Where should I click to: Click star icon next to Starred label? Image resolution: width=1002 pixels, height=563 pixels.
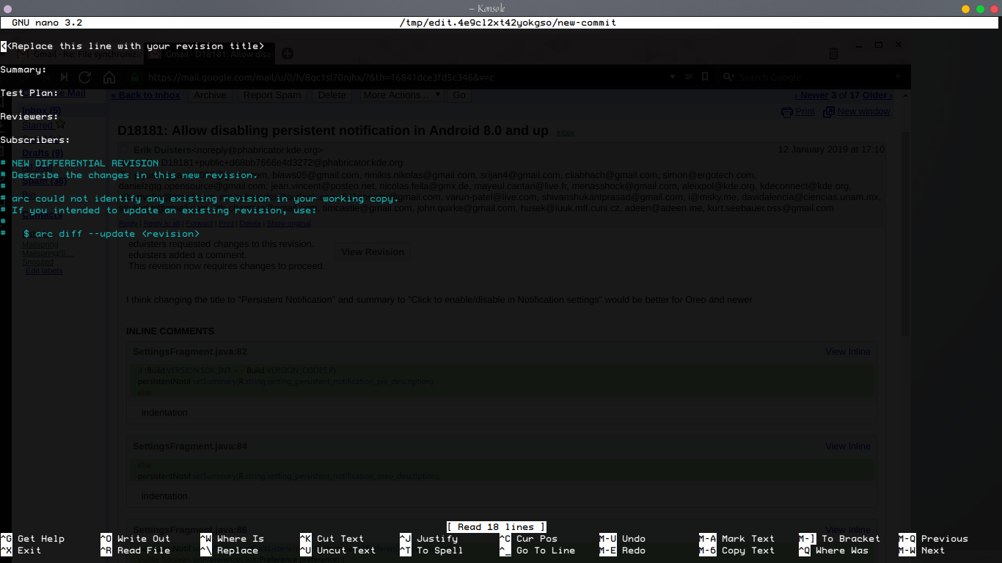(61, 125)
